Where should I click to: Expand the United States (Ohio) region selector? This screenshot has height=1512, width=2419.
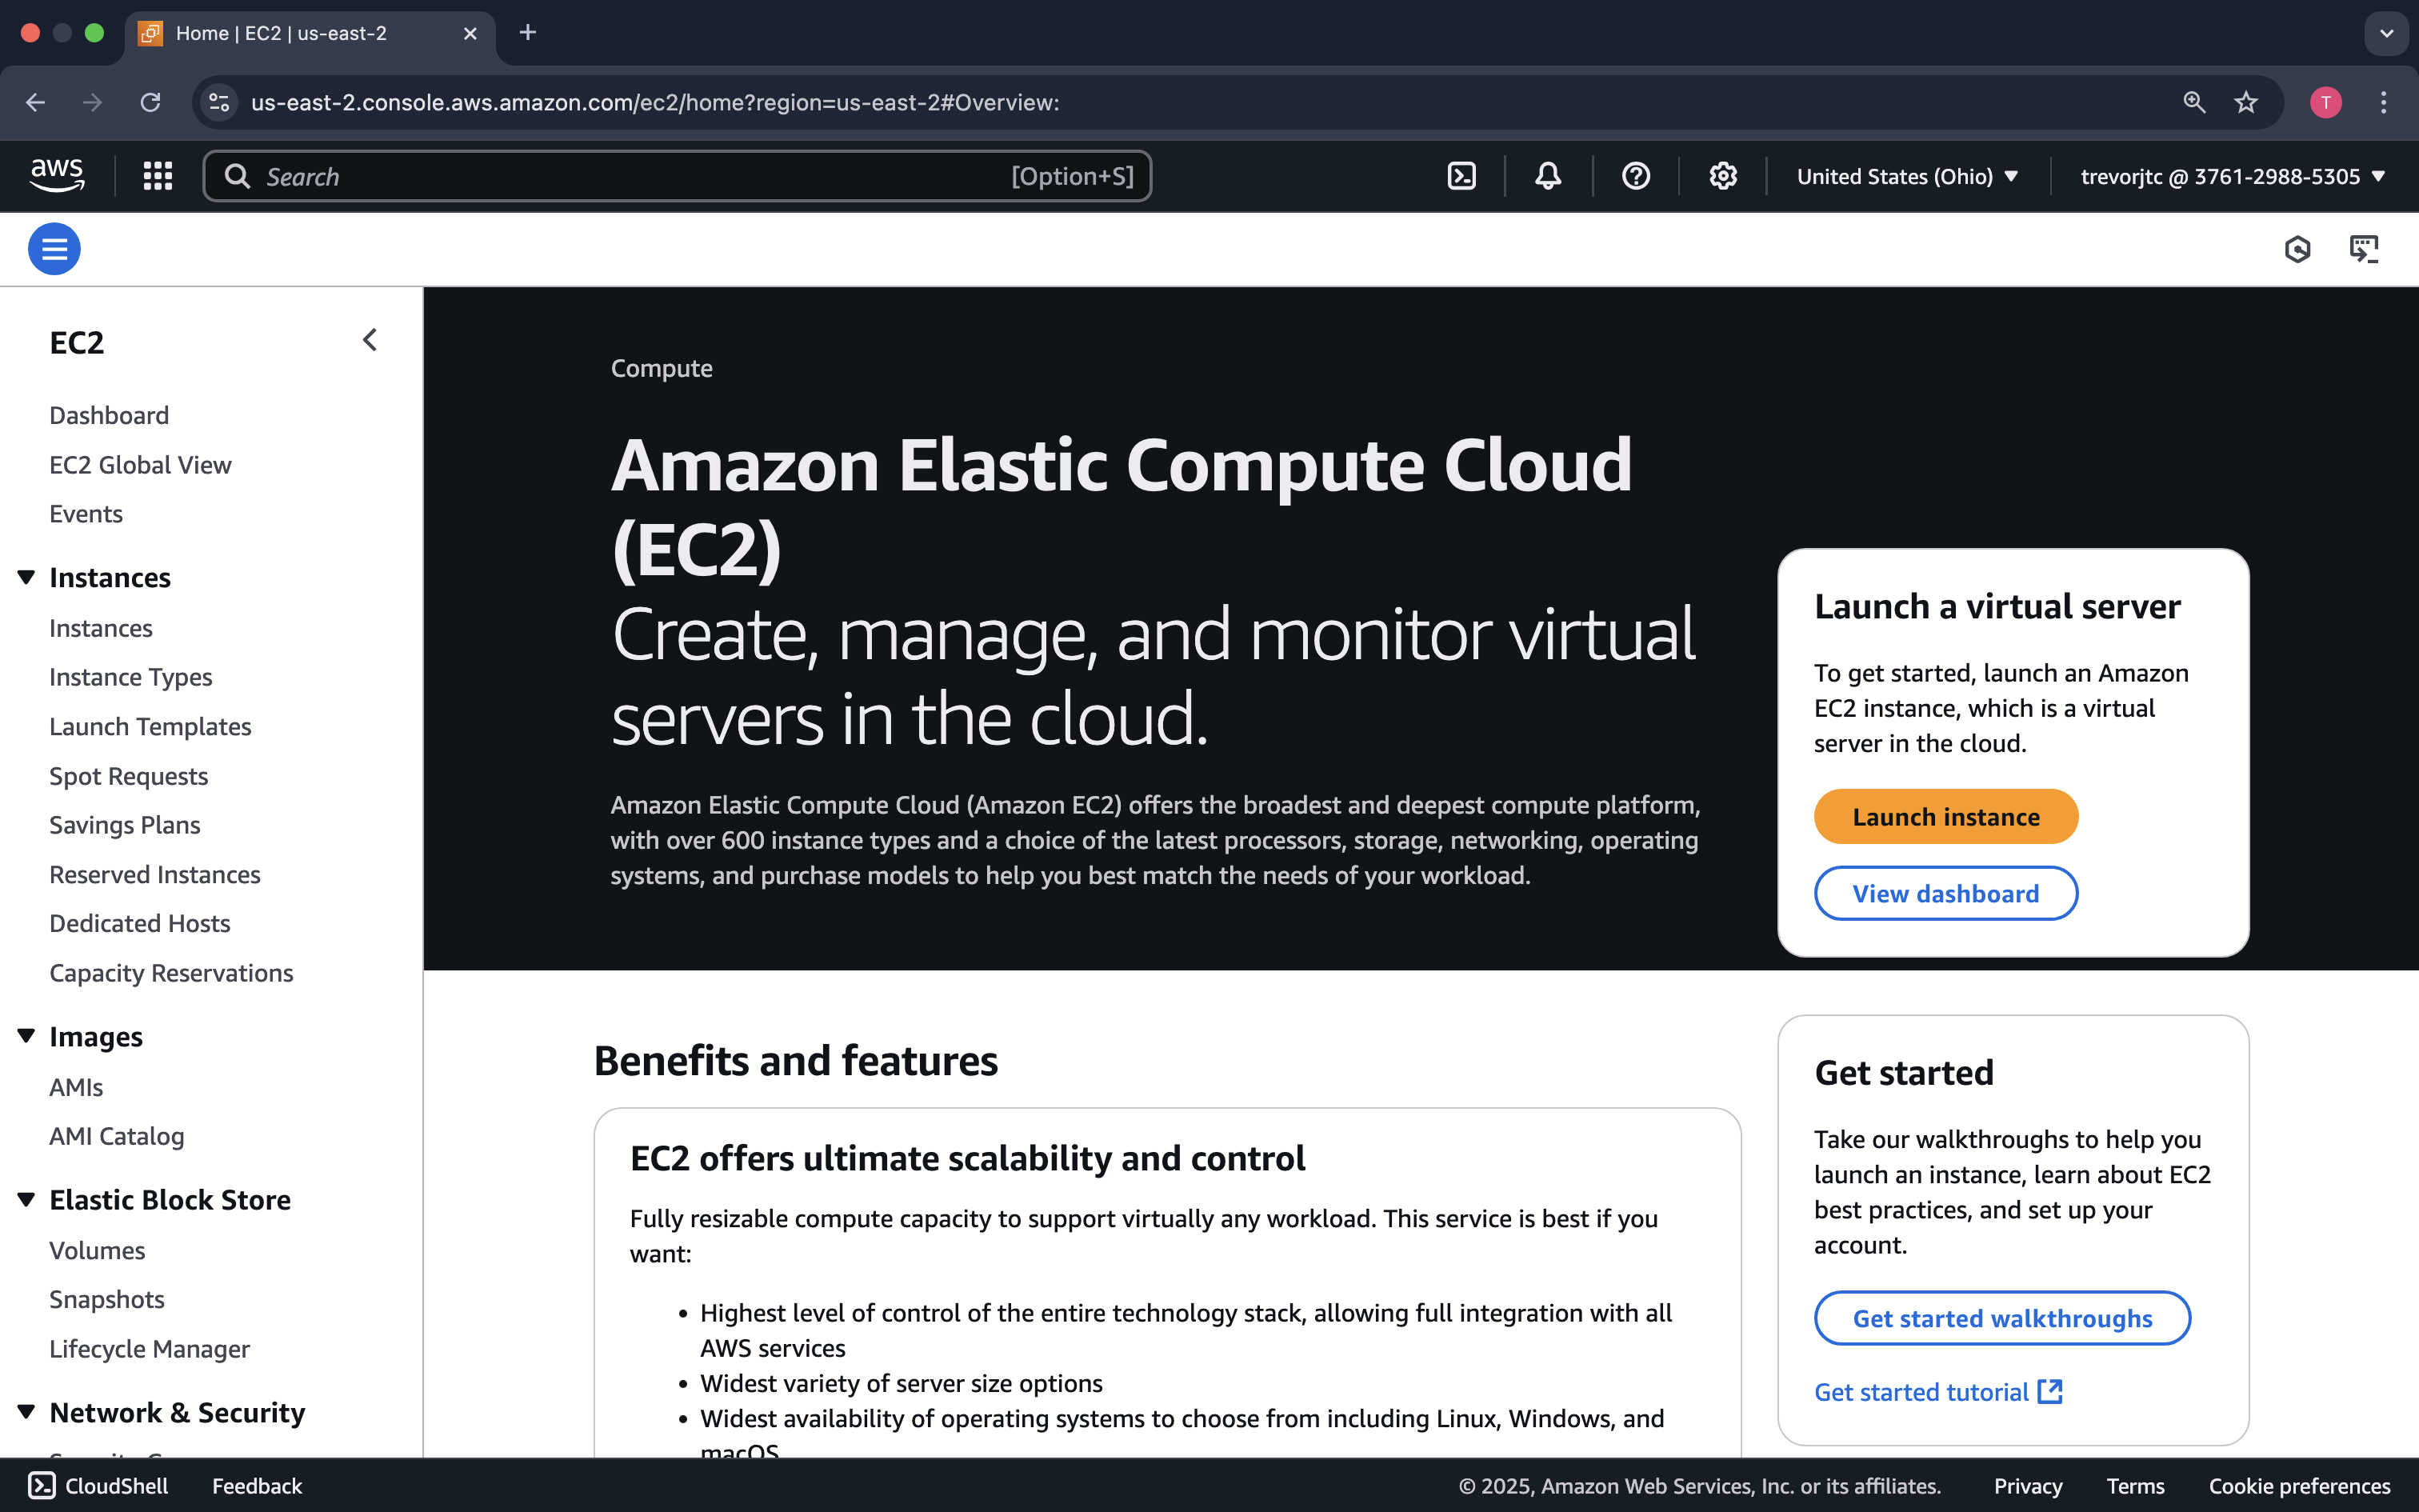[1908, 175]
